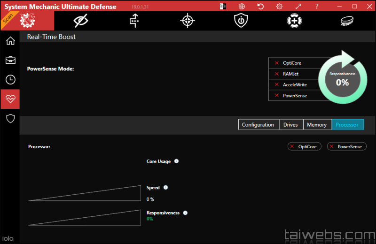Switch to the Configuration tab

(258, 124)
